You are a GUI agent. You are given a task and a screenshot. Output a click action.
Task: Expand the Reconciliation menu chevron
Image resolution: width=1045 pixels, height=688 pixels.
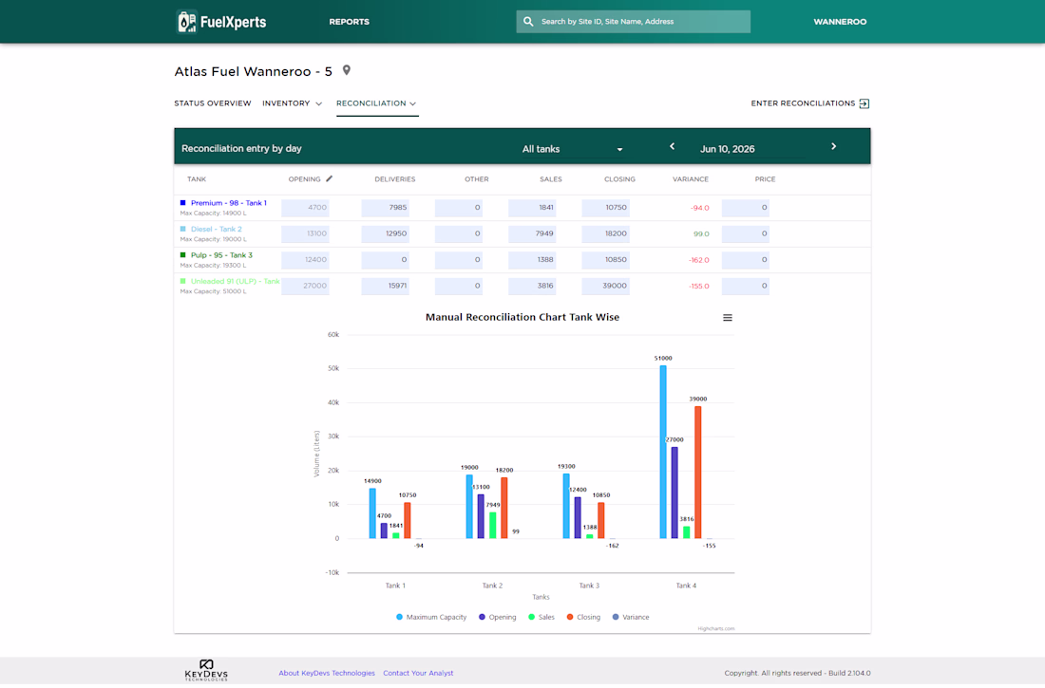(413, 103)
